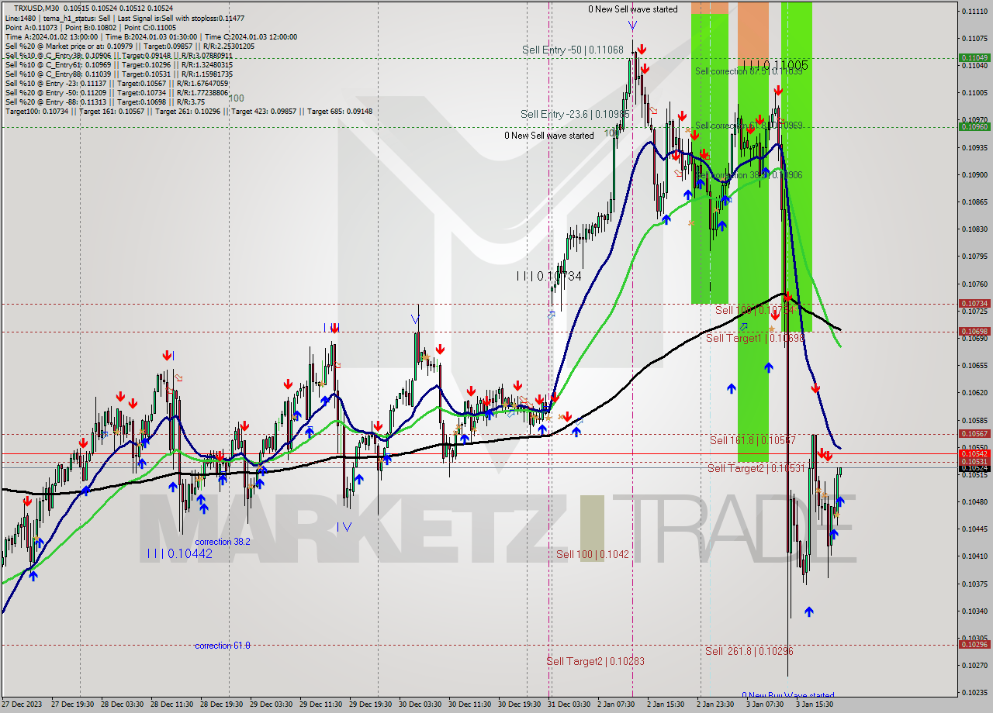Click the 'Sell %10 @ Entry -23: 0.11137' line
Image resolution: width=993 pixels, height=713 pixels.
[116, 84]
